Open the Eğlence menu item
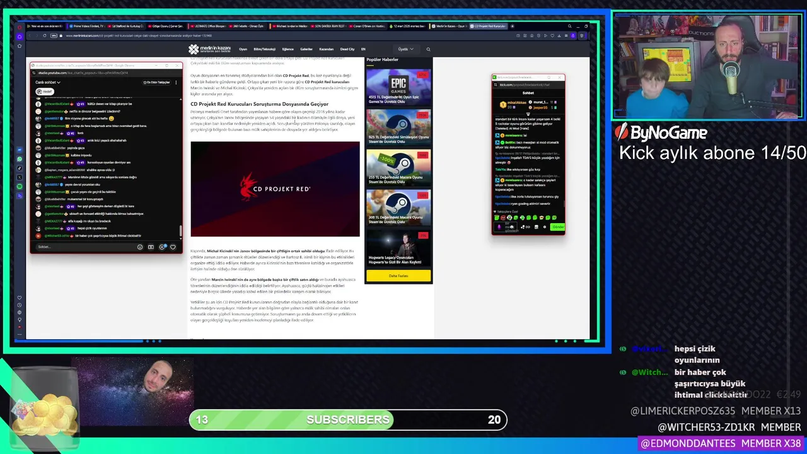Screen dimensions: 807x454 point(288,49)
